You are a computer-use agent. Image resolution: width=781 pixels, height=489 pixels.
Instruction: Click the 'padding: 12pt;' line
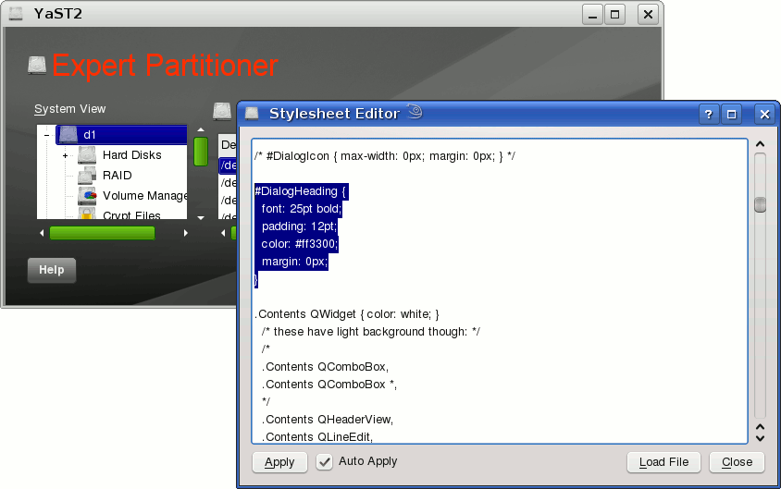click(299, 226)
